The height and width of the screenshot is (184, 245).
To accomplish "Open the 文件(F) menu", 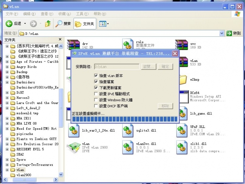I will point(12,14).
